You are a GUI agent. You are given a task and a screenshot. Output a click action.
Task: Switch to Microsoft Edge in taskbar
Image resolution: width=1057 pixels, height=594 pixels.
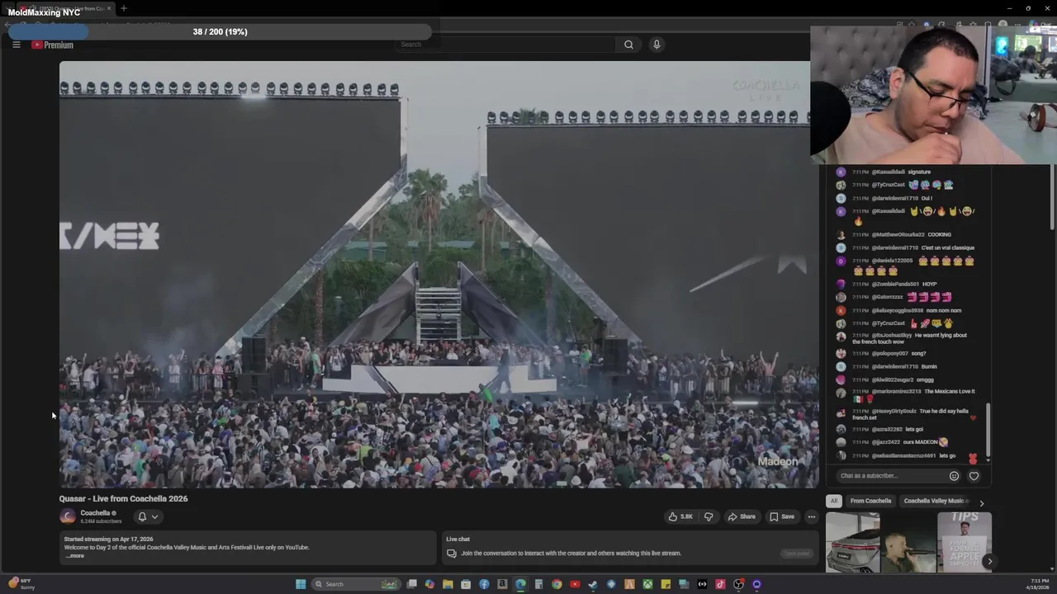point(520,584)
